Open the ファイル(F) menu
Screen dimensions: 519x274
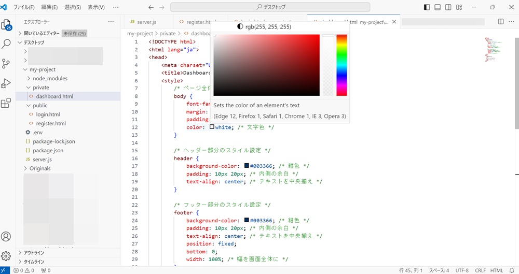click(24, 7)
